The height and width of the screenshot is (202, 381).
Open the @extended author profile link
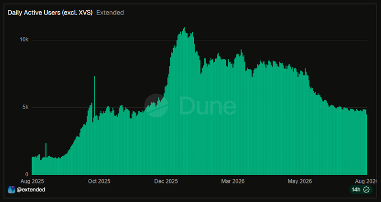pos(31,190)
